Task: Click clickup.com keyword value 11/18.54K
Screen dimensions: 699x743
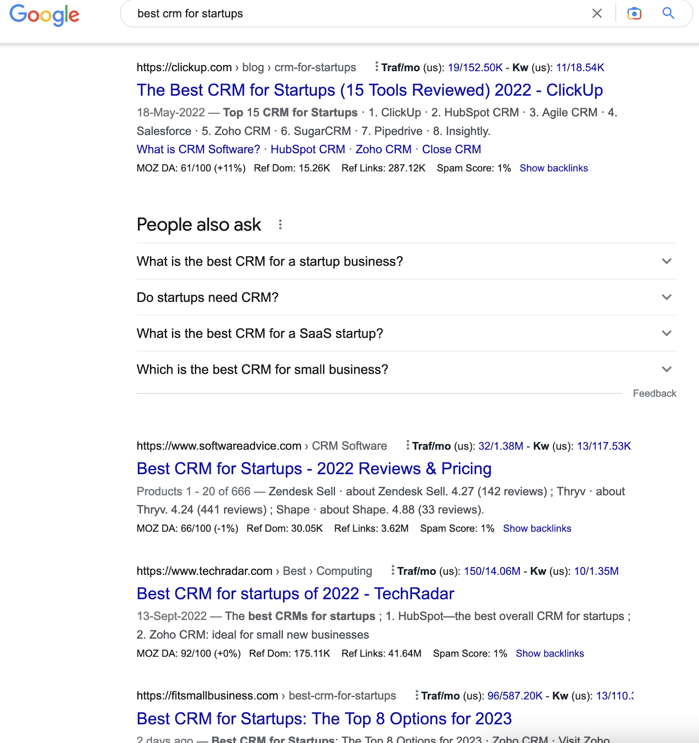Action: 580,68
